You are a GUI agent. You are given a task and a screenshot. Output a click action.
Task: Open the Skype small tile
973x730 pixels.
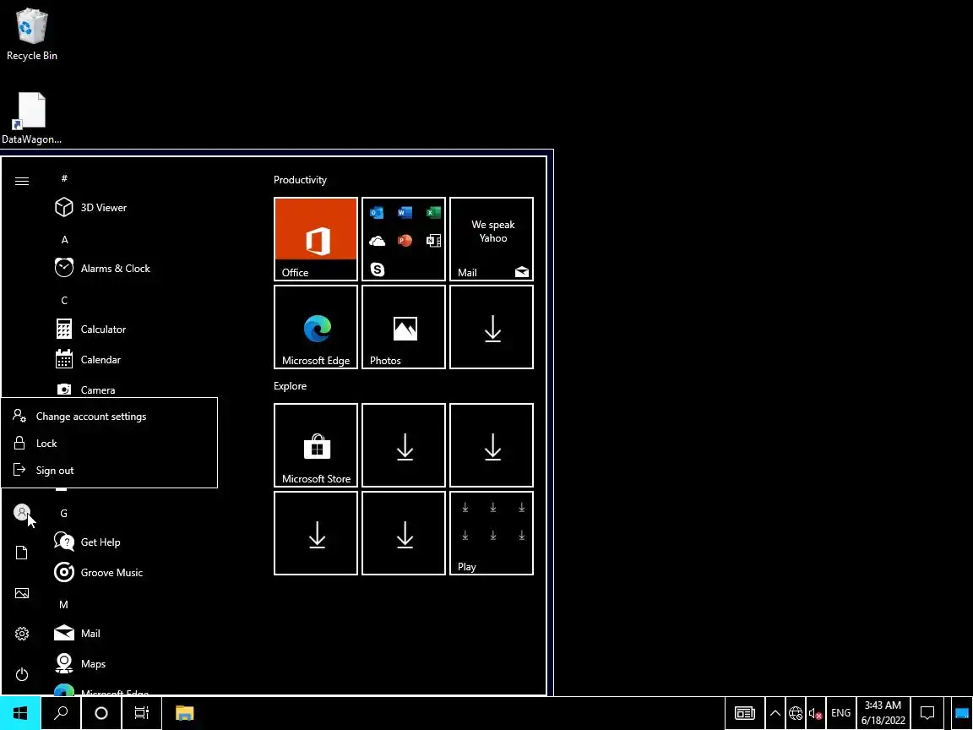coord(377,269)
